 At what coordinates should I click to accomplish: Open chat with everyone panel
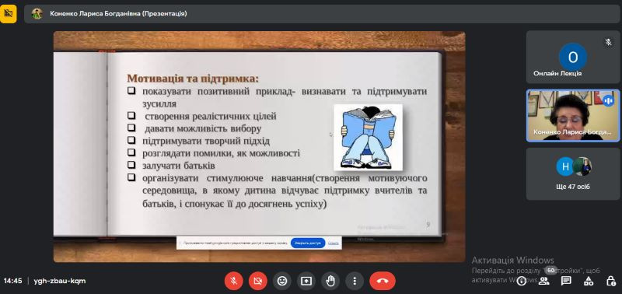[x=566, y=281]
